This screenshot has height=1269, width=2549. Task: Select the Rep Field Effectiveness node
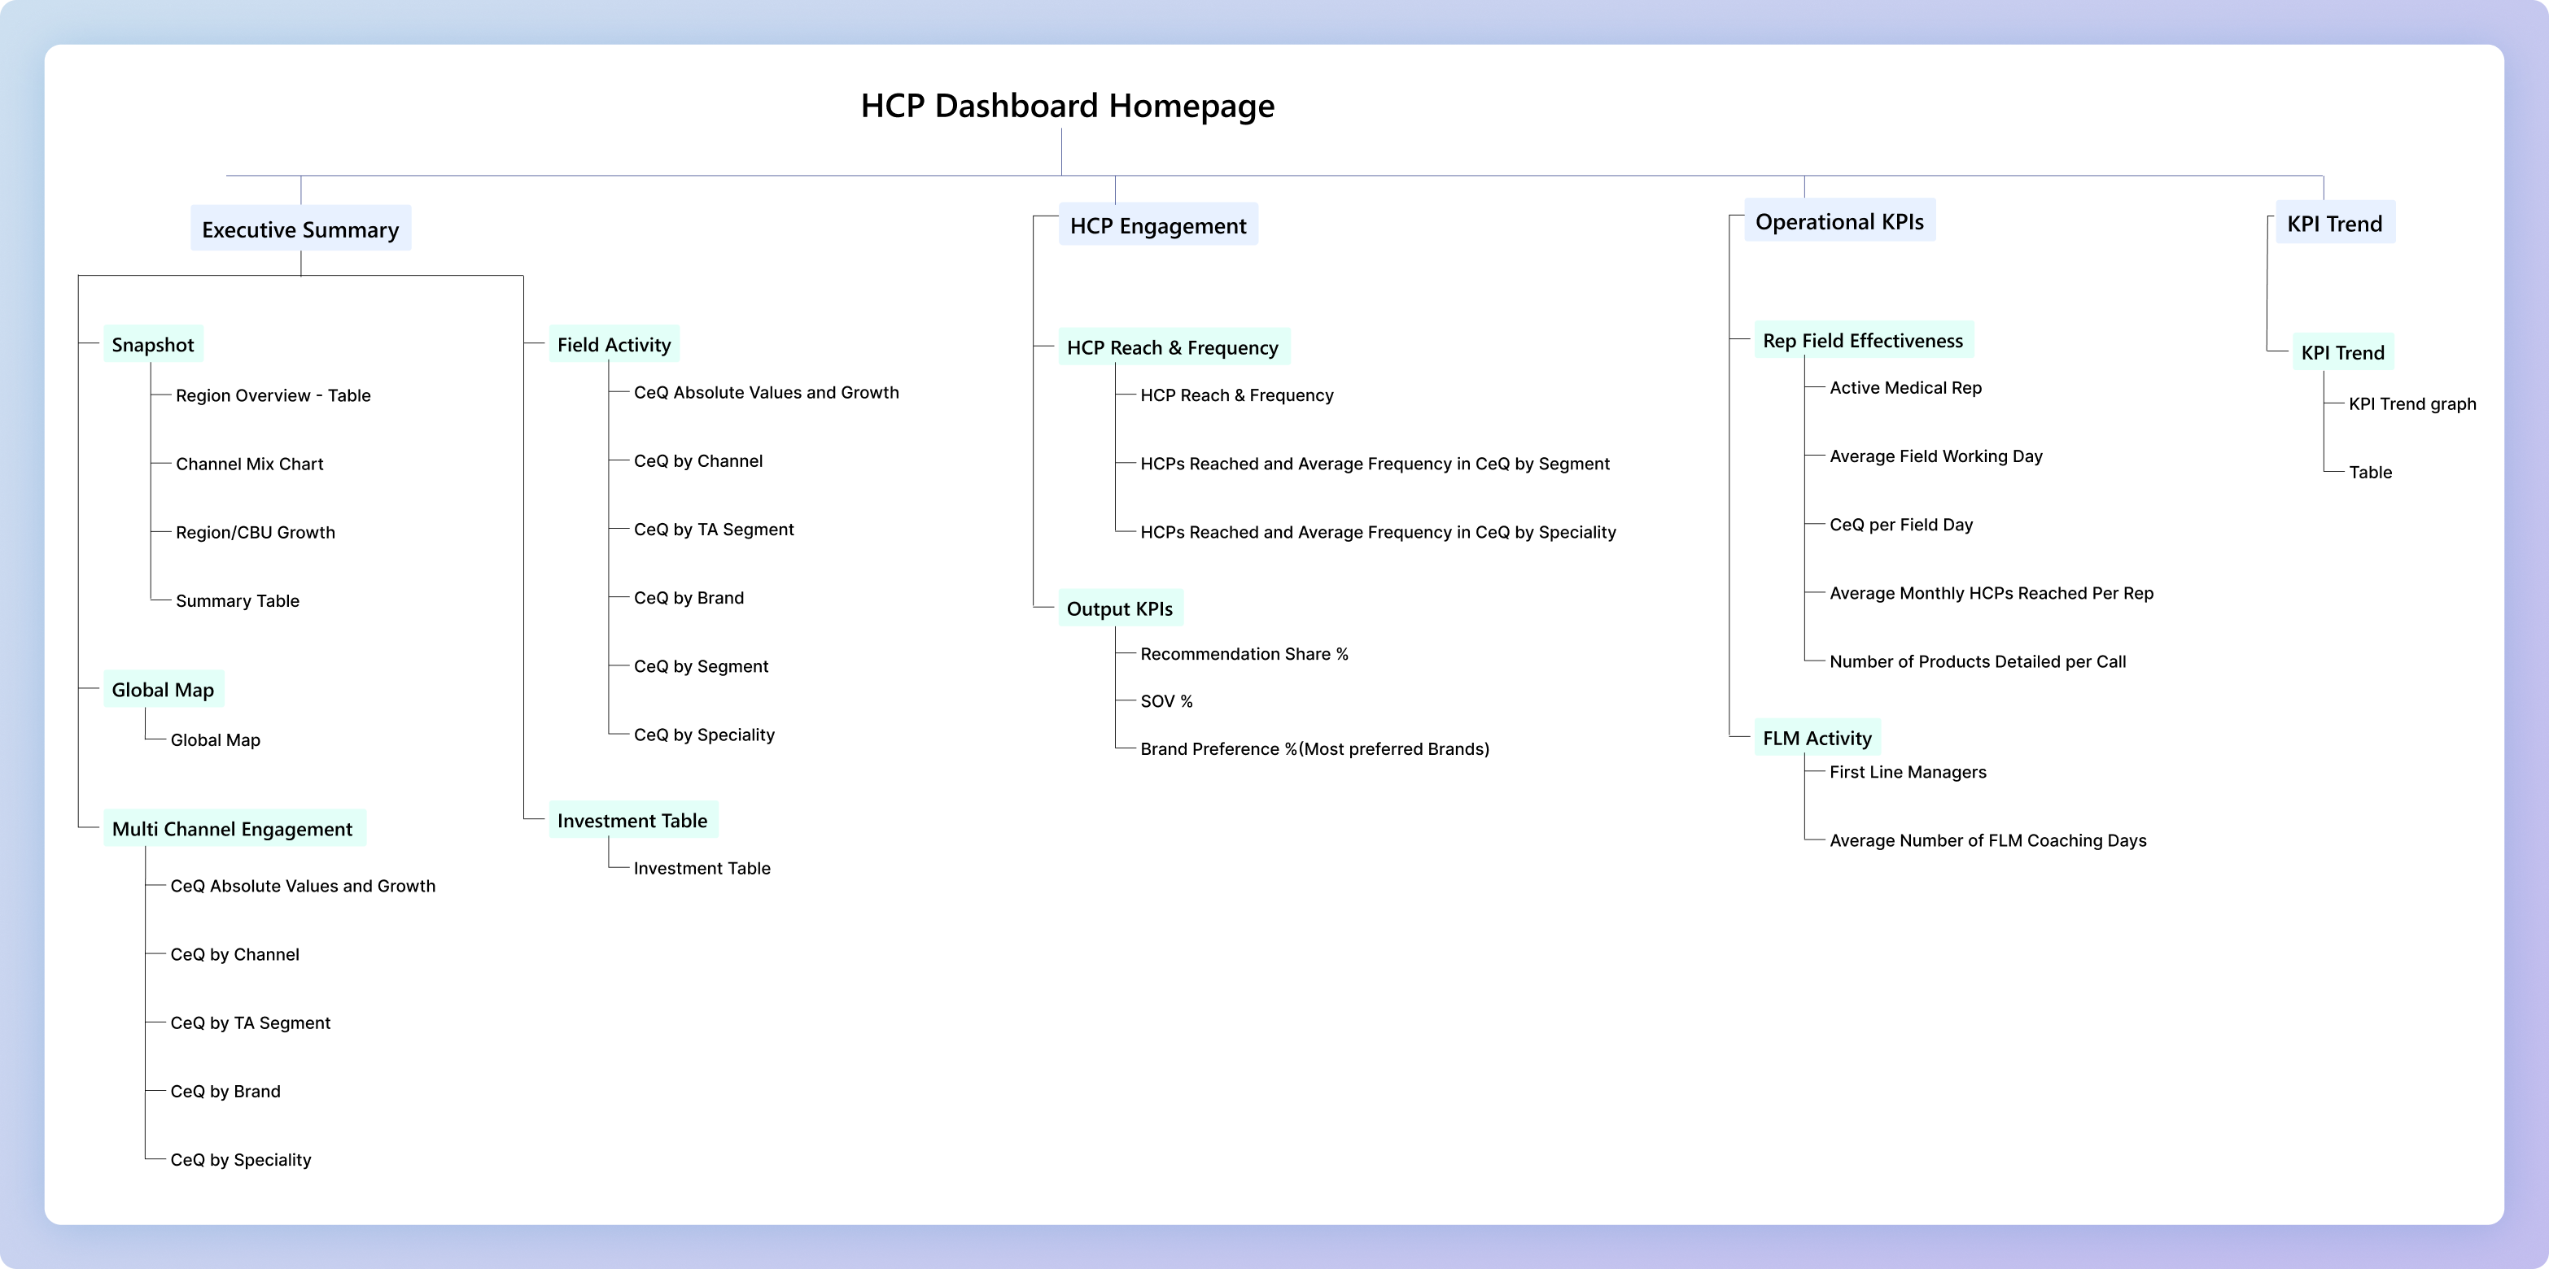coord(1862,340)
